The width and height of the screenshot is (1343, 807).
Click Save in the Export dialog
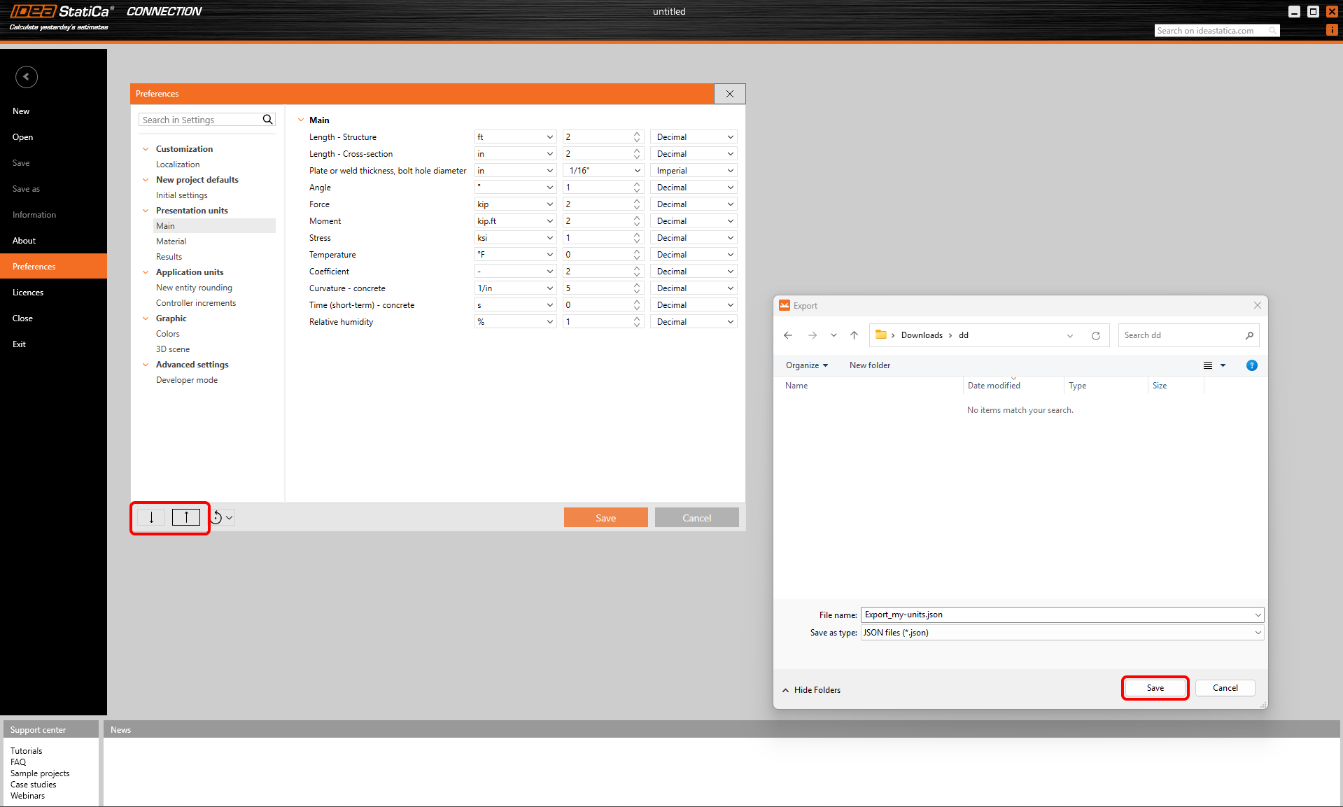(1155, 688)
